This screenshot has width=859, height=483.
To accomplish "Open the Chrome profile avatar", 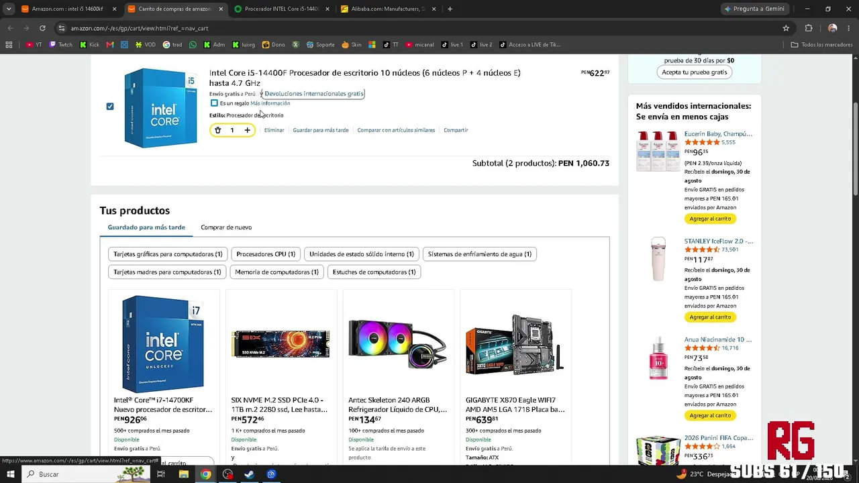I will (833, 28).
